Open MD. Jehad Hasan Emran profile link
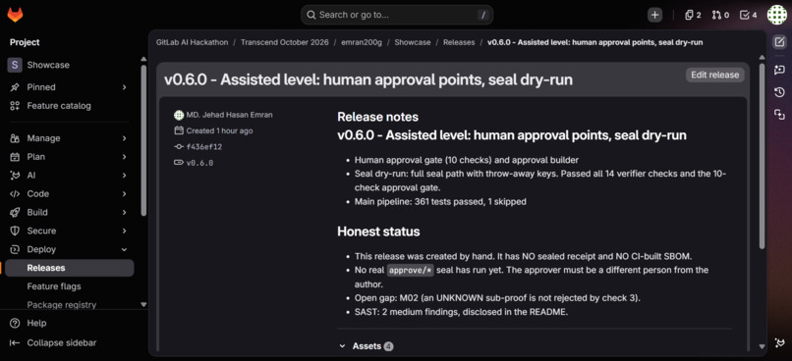The width and height of the screenshot is (792, 361). click(229, 115)
